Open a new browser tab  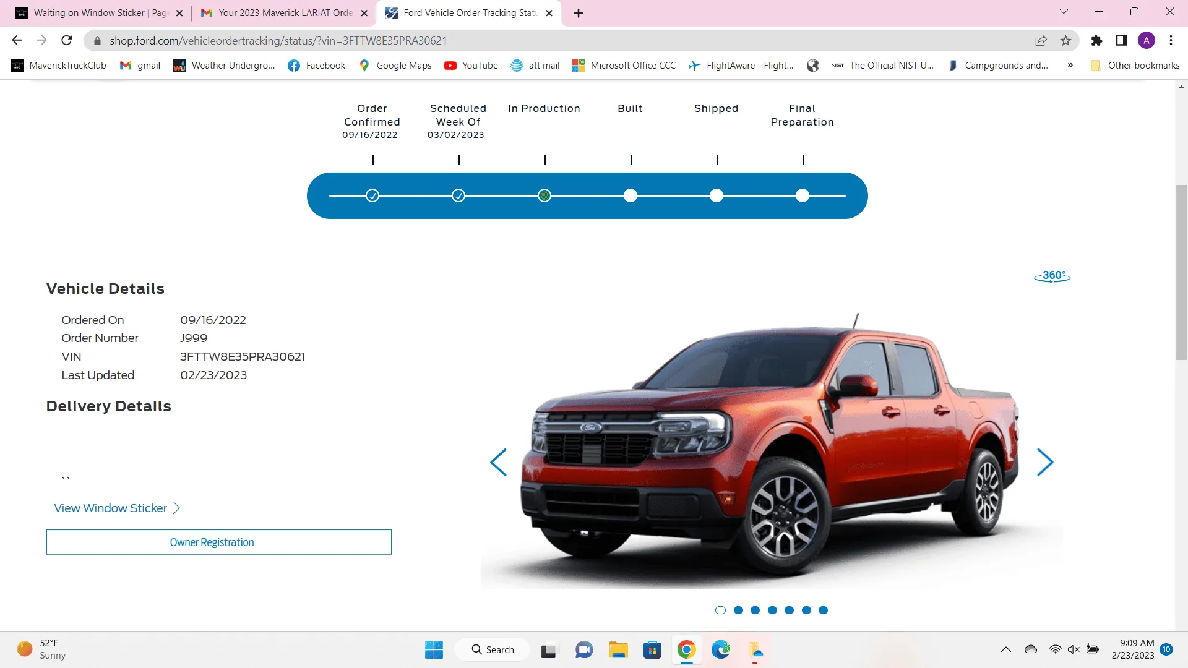579,13
